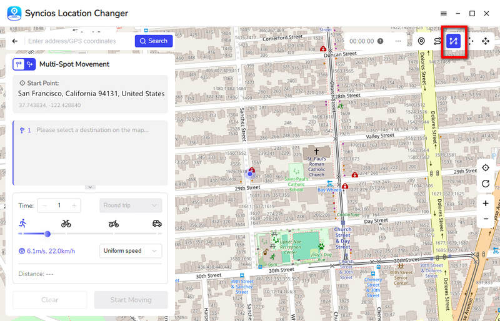
Task: Zoom in on the map
Action: 486,204
